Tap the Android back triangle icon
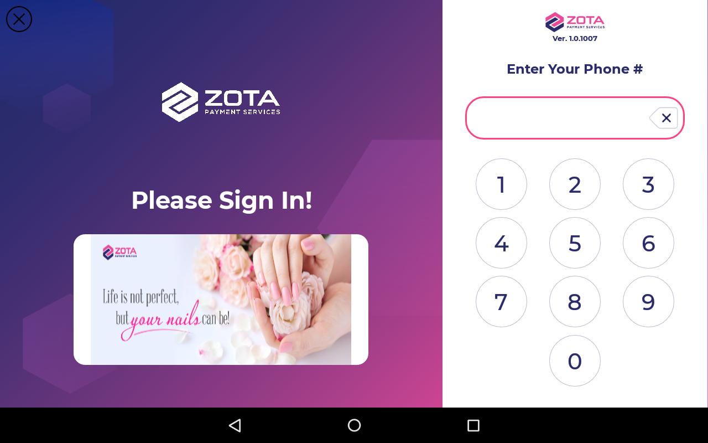Screen dimensions: 708x443 click(x=235, y=425)
